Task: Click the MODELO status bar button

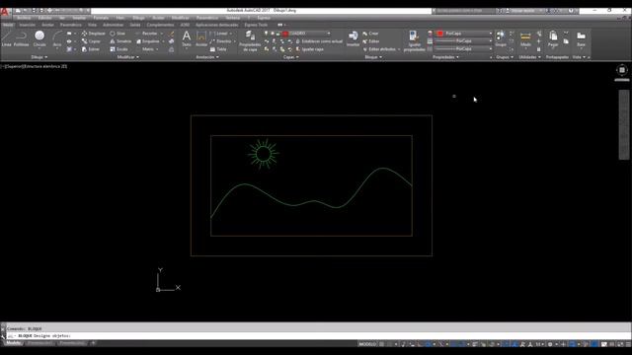Action: 367,344
